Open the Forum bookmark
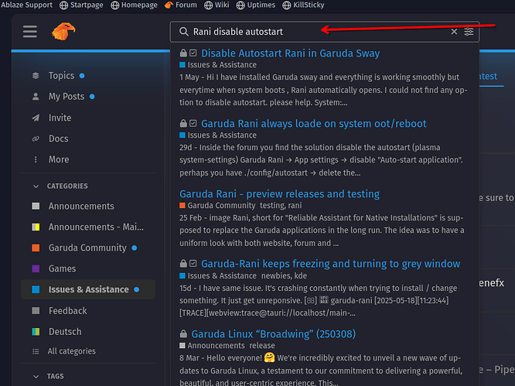This screenshot has height=386, width=515. pos(181,5)
